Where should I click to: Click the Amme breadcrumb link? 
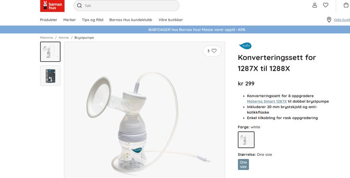point(63,37)
